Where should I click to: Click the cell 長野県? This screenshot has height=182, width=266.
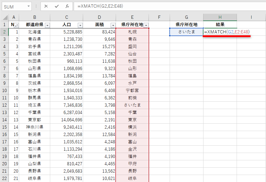35,171
